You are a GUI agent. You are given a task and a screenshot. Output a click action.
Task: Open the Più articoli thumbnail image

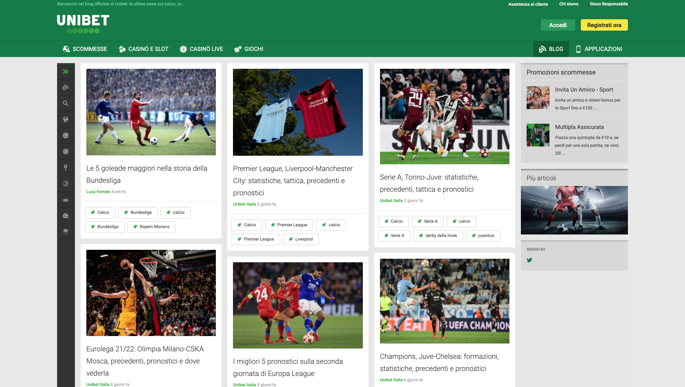click(574, 210)
